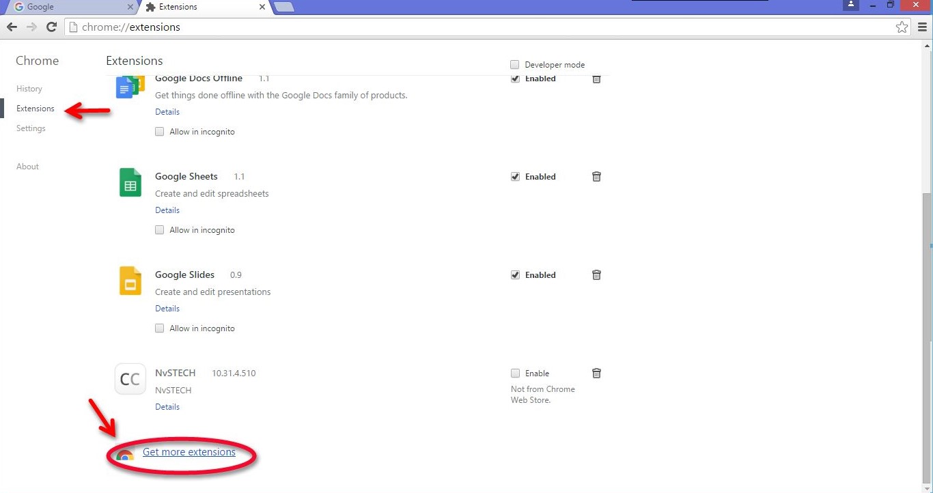Tick the Enable checkbox for NvSTECH
This screenshot has height=493, width=933.
coord(515,374)
